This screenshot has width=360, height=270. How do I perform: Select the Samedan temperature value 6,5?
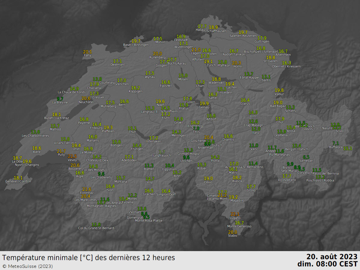pos(306,157)
